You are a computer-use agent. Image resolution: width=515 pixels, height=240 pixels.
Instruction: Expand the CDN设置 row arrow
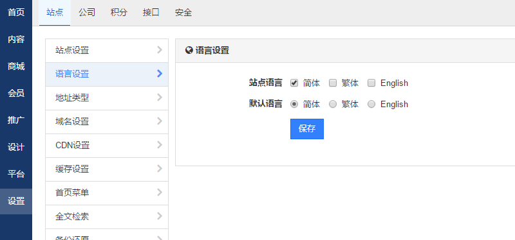pos(160,145)
